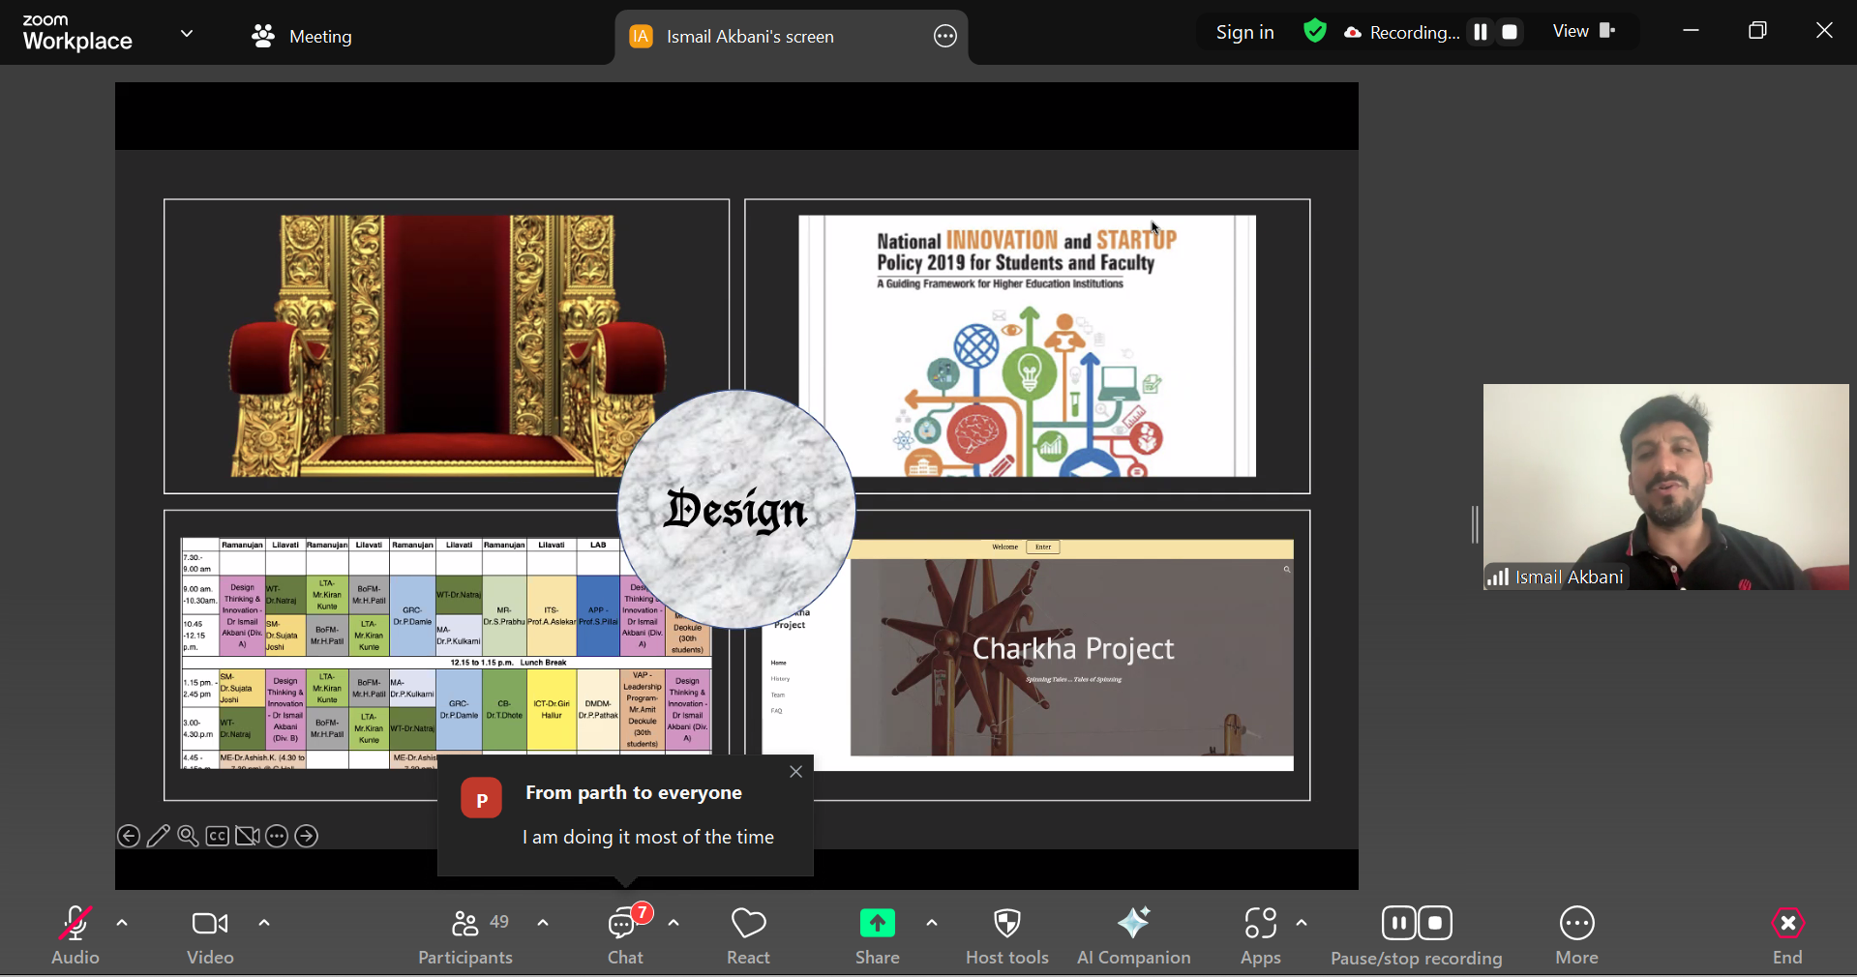The width and height of the screenshot is (1857, 977).
Task: Select Ismail Akbani's screen tab
Action: click(x=749, y=37)
